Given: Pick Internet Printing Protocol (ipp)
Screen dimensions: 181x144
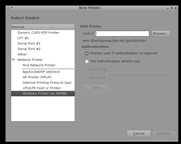Looking at the screenshot, I should [x=47, y=82].
